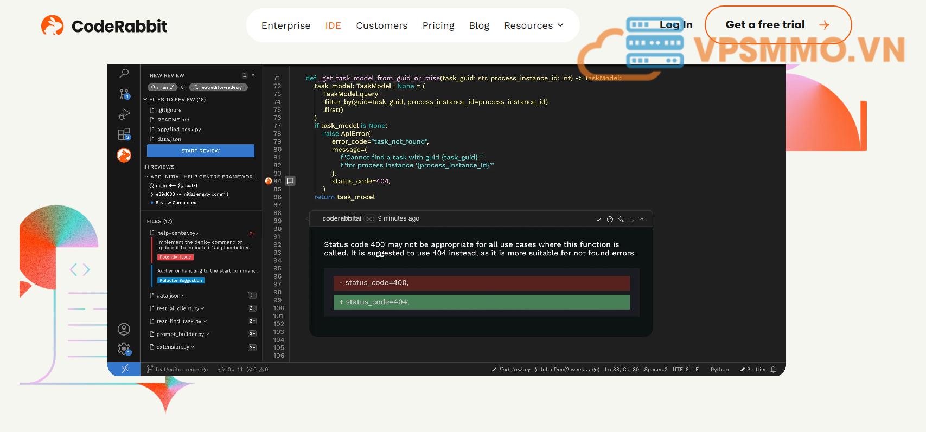Image resolution: width=926 pixels, height=432 pixels.
Task: Open the Resources dropdown in the navigation
Action: 534,25
